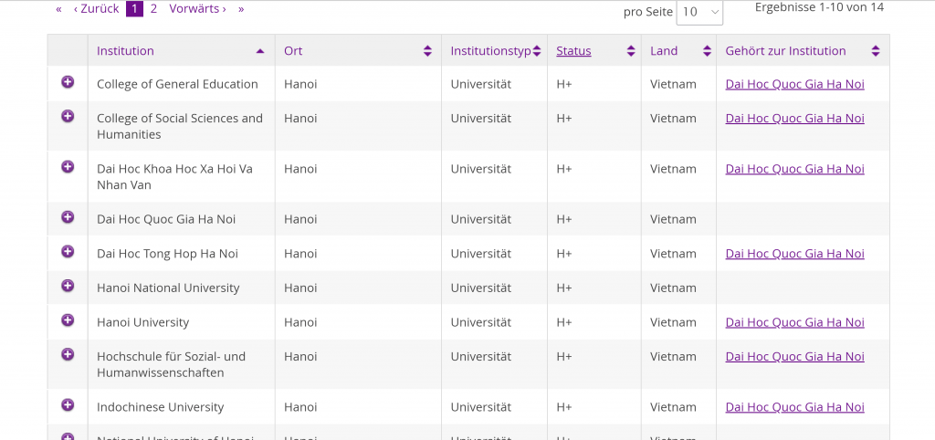
Task: Click text Dai Hoc Quoc Gia Ha Noi institution cell
Action: pyautogui.click(x=166, y=219)
